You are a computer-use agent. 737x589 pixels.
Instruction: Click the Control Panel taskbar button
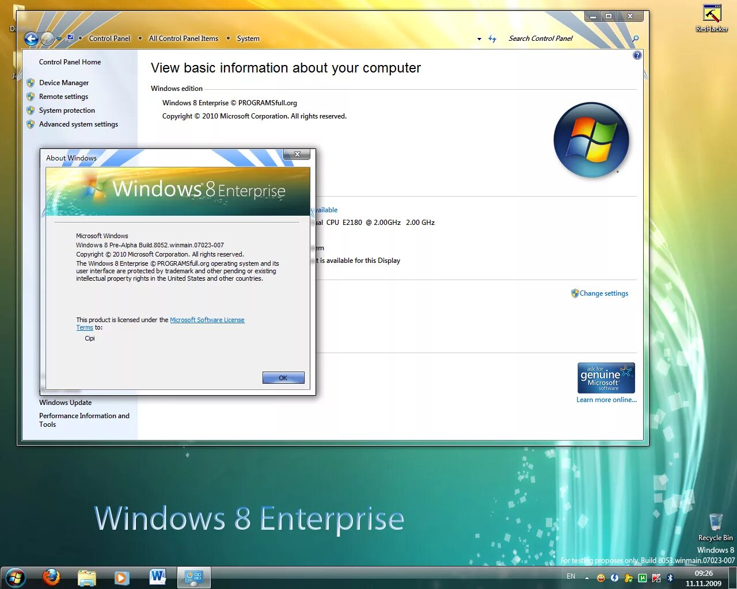[194, 577]
